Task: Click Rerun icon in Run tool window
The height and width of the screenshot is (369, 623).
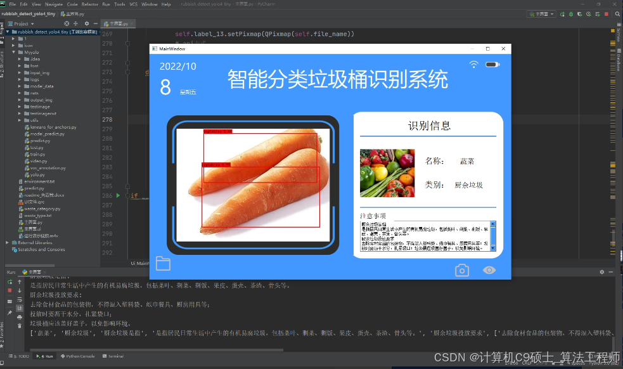Action: (10, 282)
